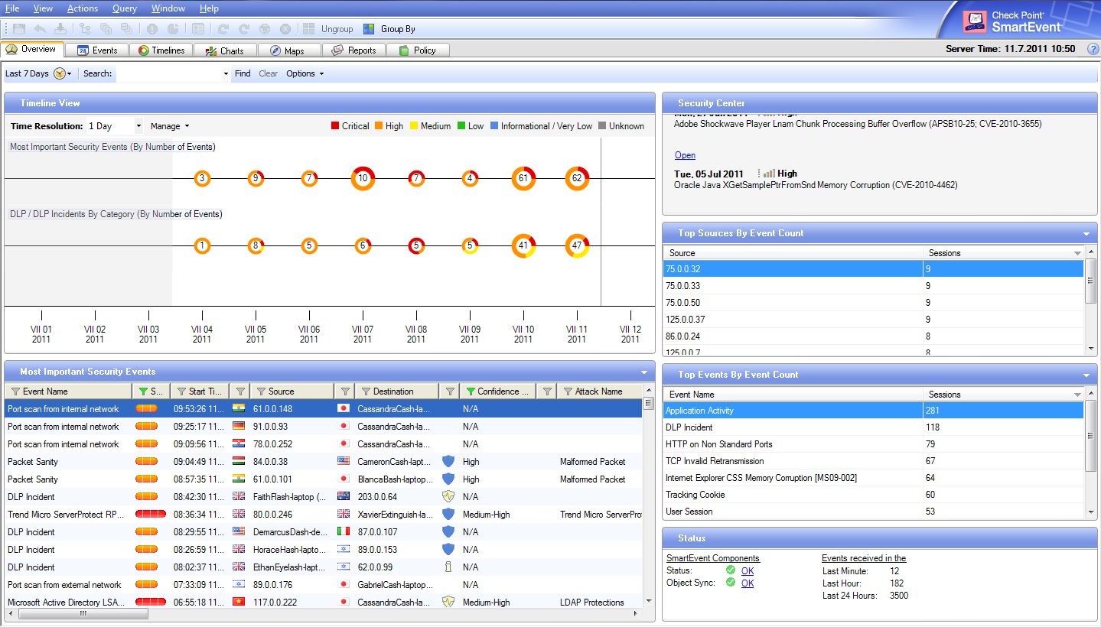Click the green filter funnel on Confidence column
The width and height of the screenshot is (1101, 627).
coord(470,391)
